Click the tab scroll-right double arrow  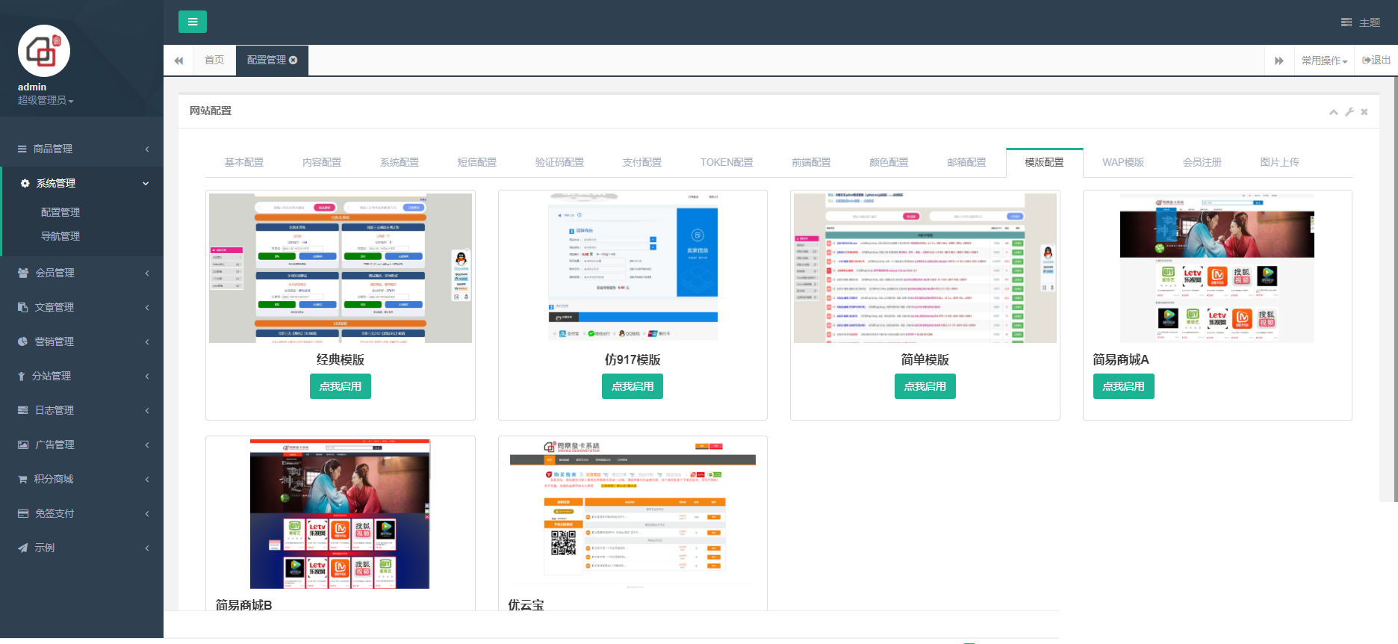(x=1279, y=61)
